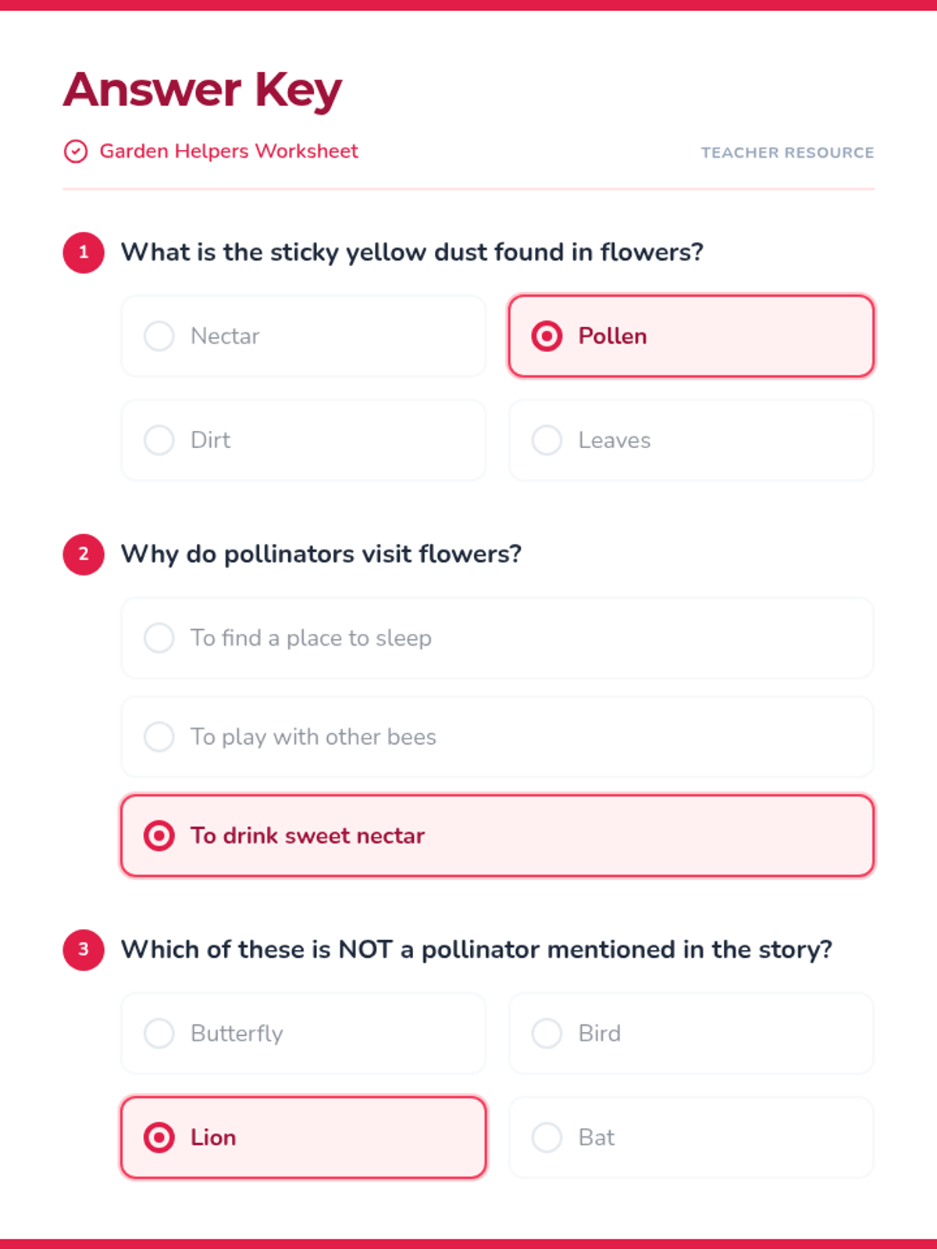Click the Answer Key heading
Viewport: 937px width, 1249px height.
pos(203,91)
